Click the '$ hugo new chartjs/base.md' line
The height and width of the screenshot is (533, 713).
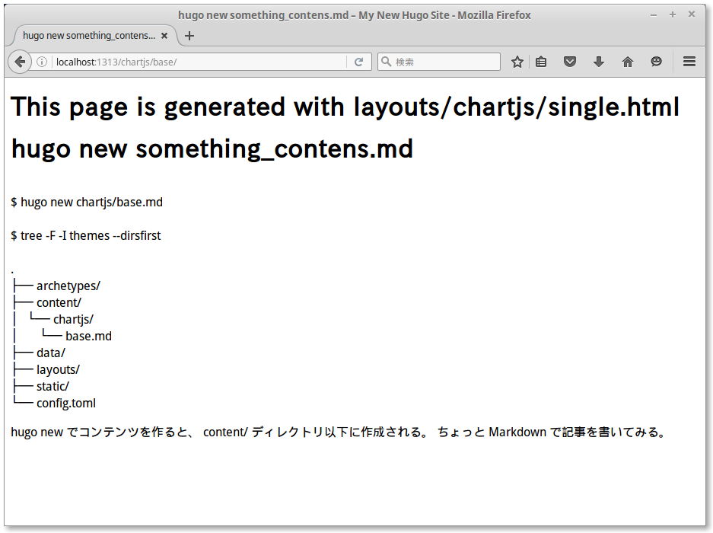(87, 202)
